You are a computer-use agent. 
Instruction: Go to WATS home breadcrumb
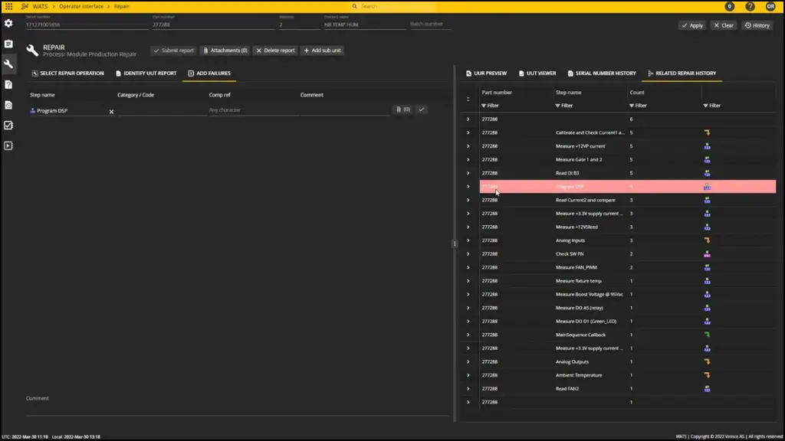[40, 6]
